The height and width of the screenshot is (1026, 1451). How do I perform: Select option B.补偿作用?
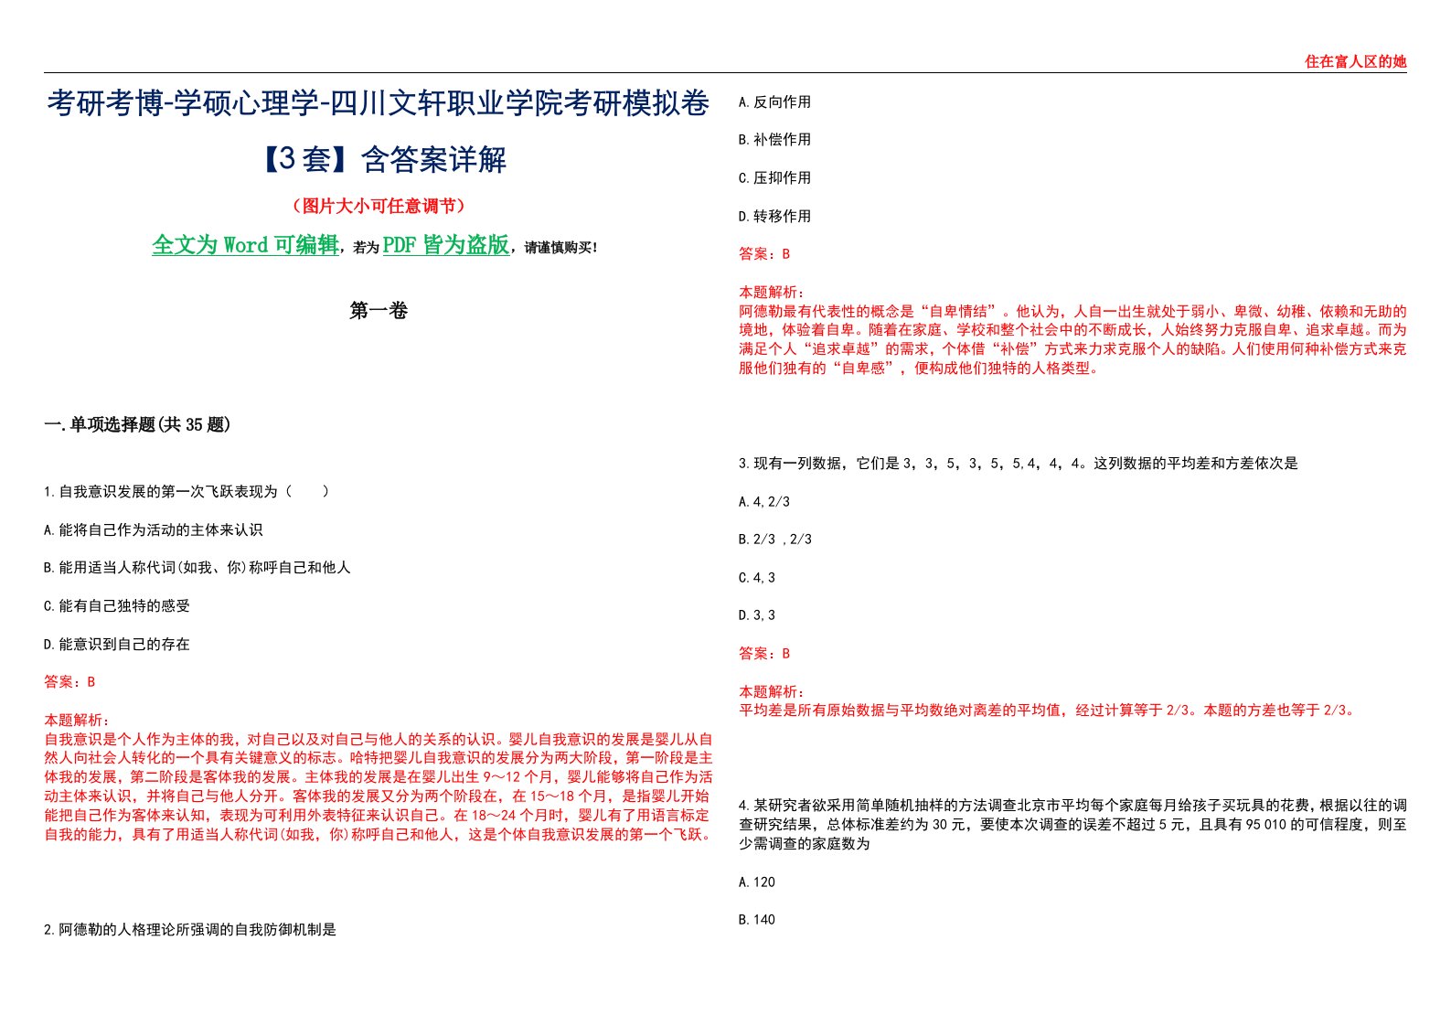tap(774, 140)
